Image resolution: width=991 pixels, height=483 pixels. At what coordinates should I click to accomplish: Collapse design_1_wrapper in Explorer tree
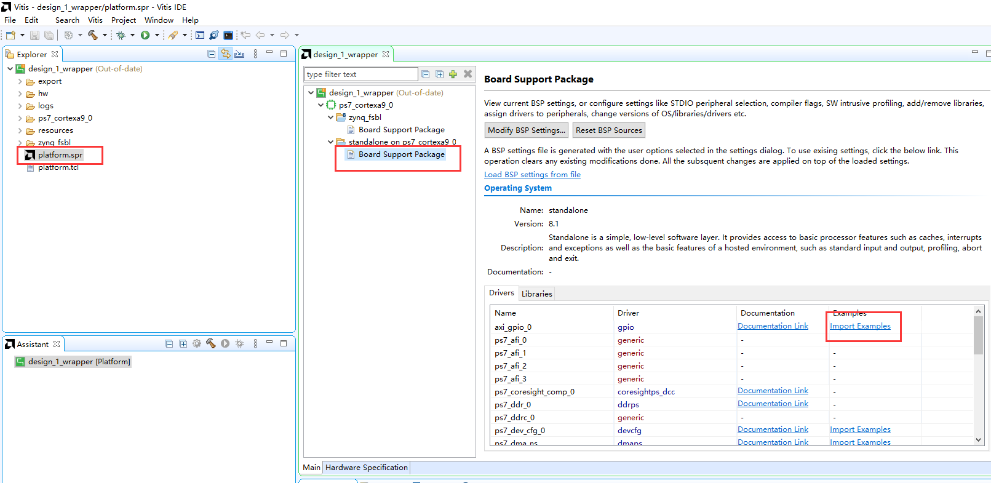coord(10,69)
